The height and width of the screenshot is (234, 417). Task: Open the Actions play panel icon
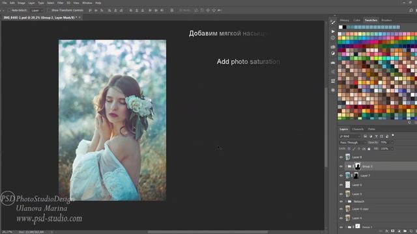[333, 31]
